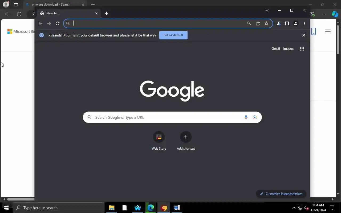Click the forward arrow in the front browser toolbar
Viewport: 341px width, 213px height.
coord(49,23)
